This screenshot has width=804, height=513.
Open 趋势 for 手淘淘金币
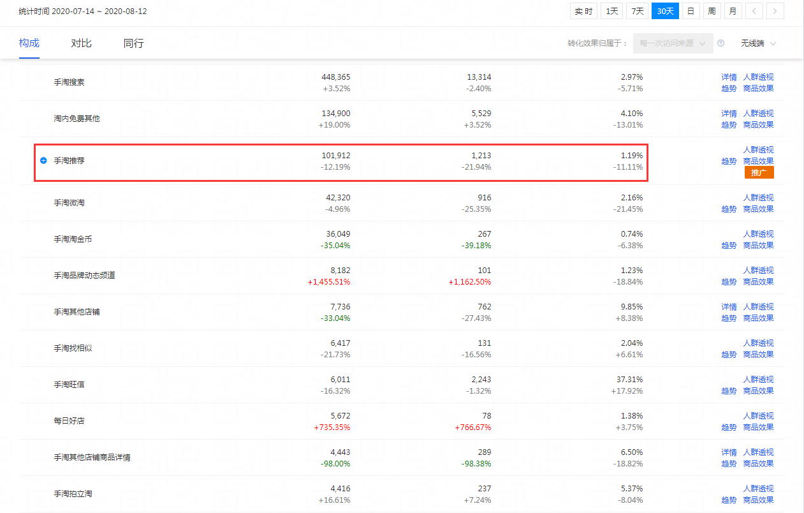click(729, 246)
